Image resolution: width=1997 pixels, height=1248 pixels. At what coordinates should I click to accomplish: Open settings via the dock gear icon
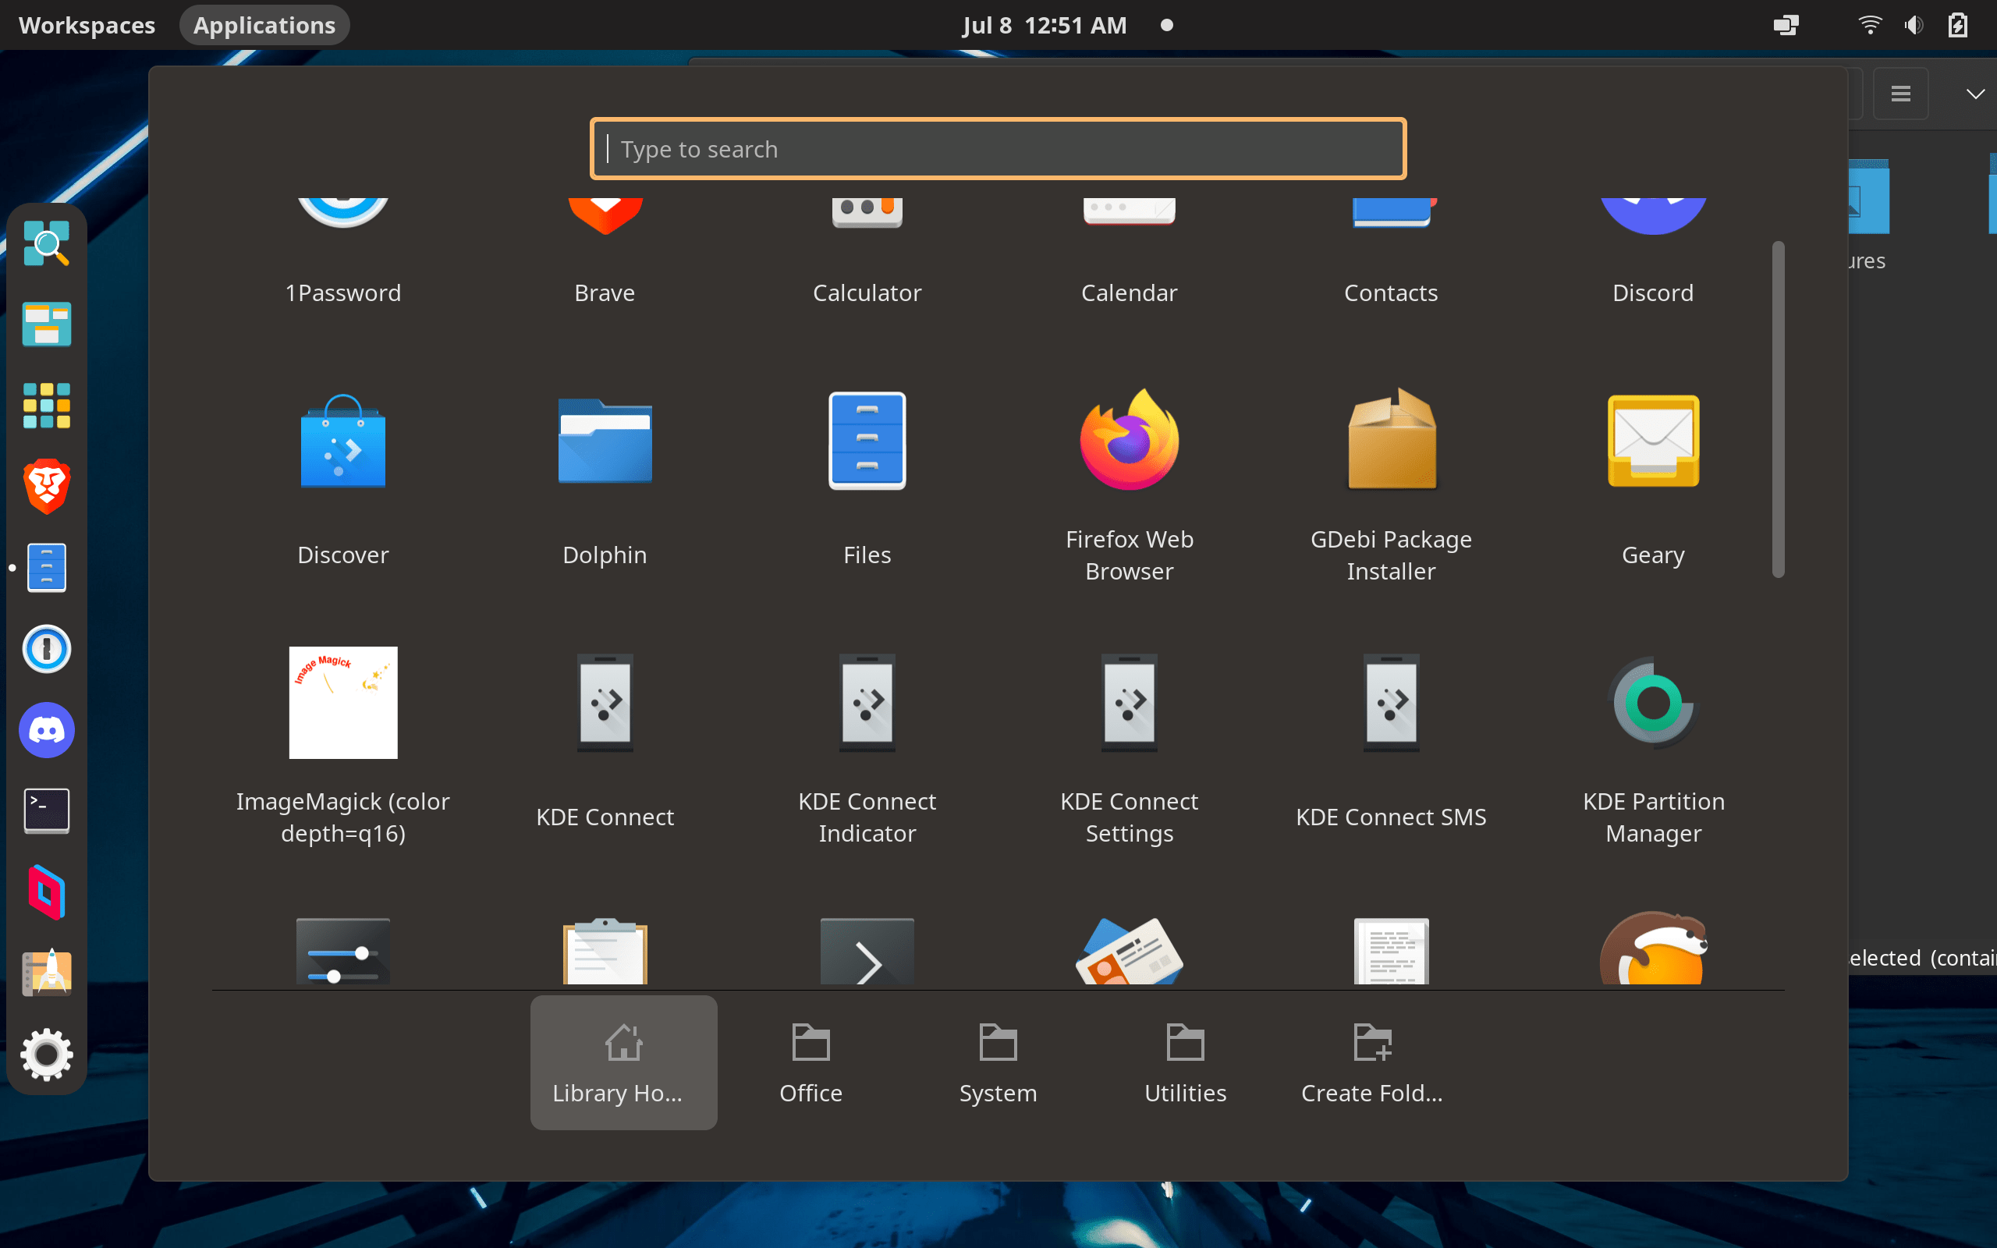pyautogui.click(x=47, y=1054)
